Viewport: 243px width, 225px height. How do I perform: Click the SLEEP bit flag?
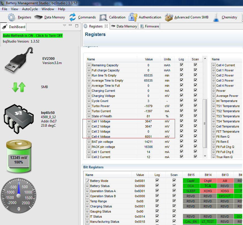click(x=191, y=191)
